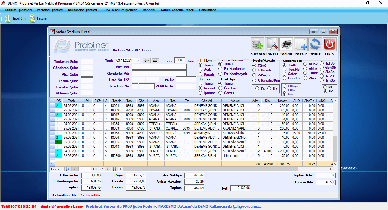Screen dimensions: 388x210
Task: Click the Fatura toolbar shortcut
Action: tap(42, 18)
